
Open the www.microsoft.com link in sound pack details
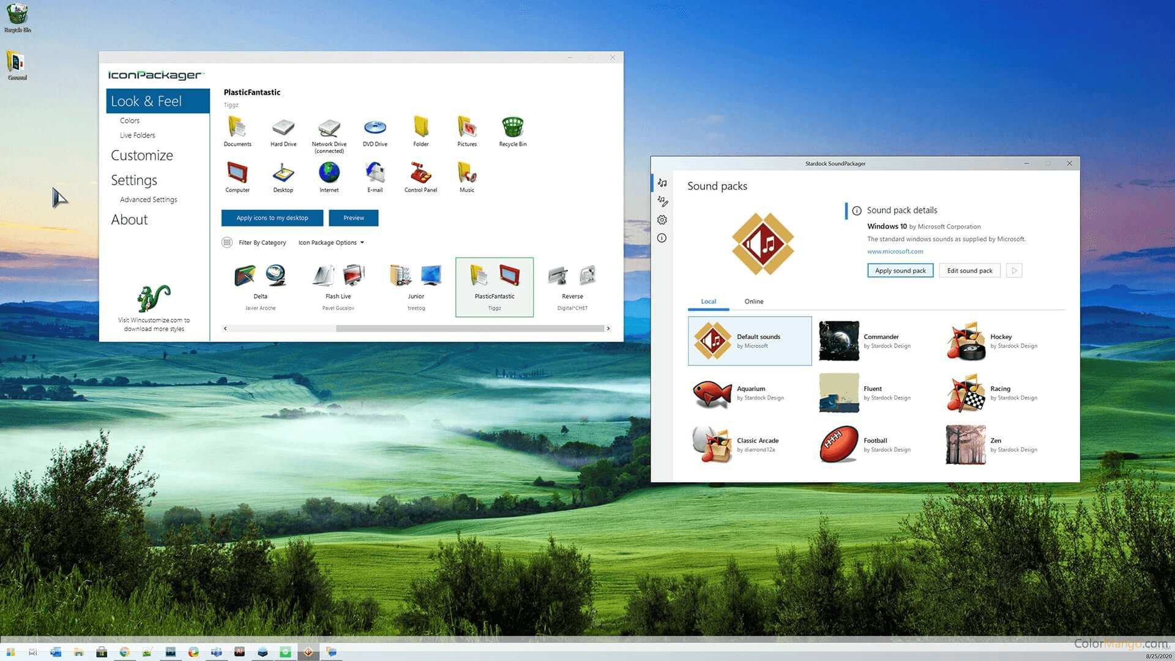pos(895,251)
